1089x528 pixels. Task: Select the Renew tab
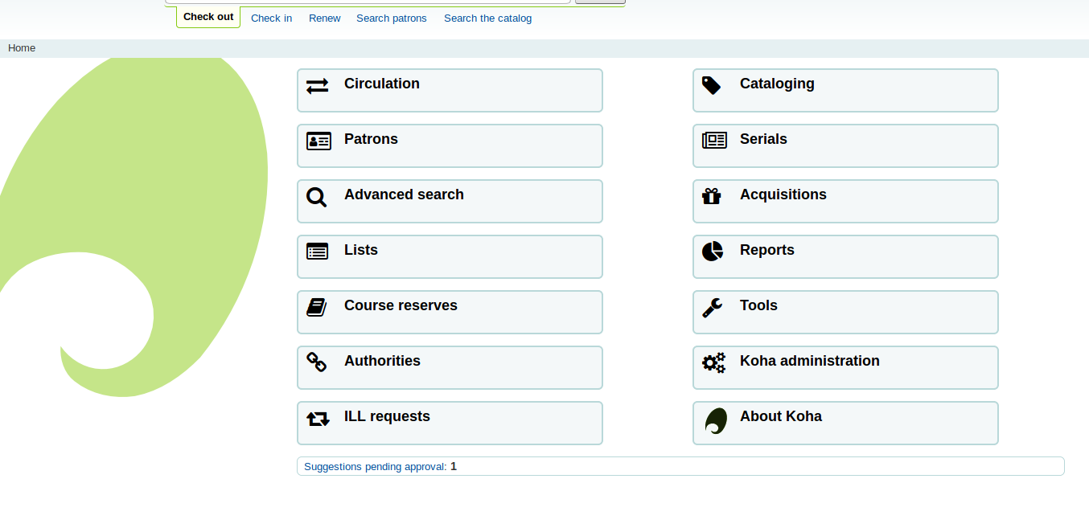[x=324, y=18]
